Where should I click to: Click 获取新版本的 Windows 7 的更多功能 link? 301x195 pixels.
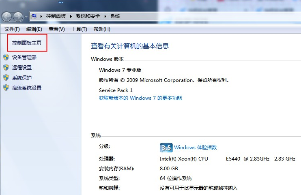pos(140,98)
